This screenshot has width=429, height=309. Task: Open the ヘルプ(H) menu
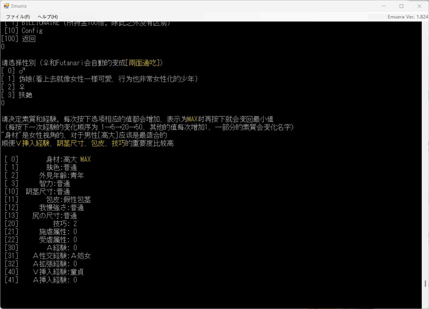coord(47,17)
